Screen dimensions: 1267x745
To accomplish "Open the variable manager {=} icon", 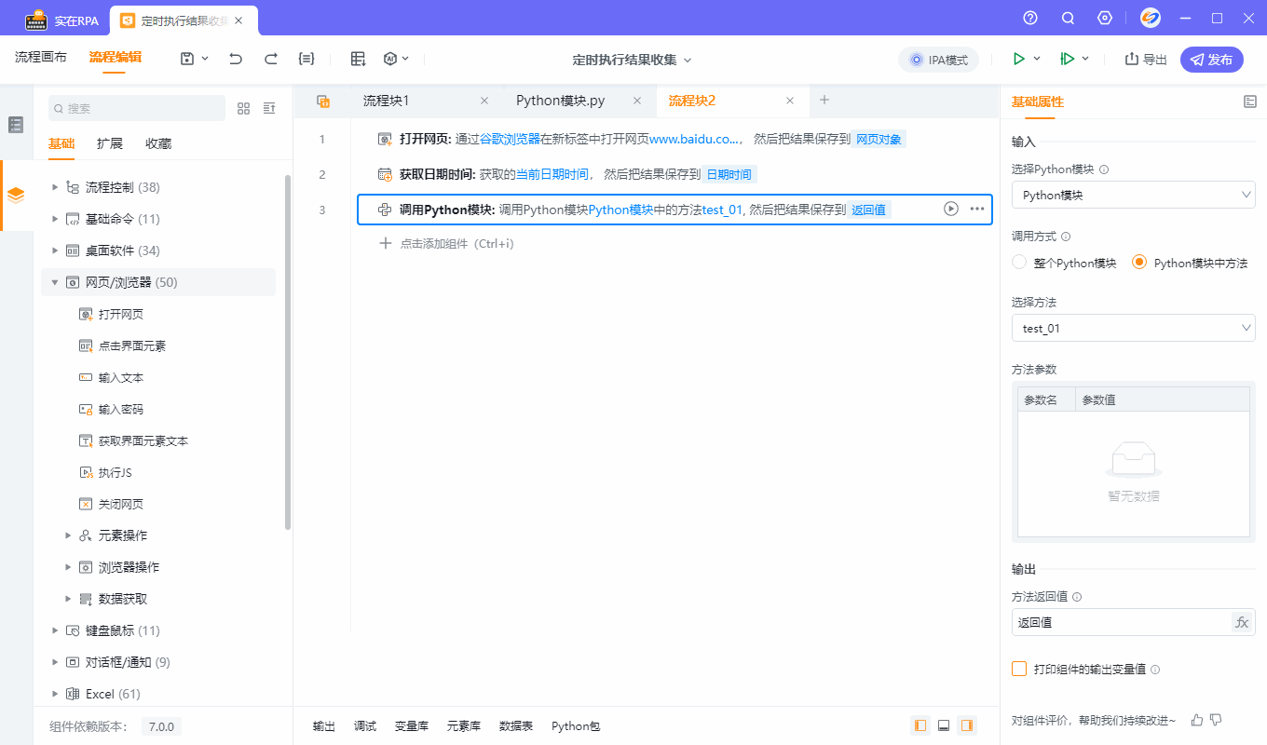I will [306, 58].
